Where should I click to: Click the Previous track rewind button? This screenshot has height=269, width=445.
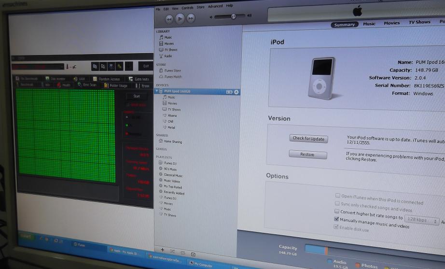coord(169,19)
